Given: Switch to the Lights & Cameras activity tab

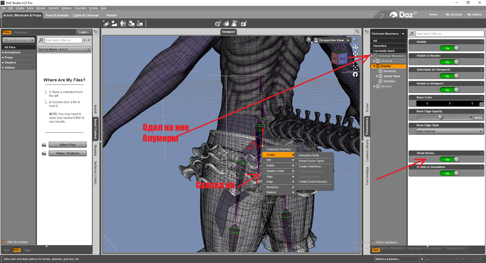Looking at the screenshot, I should pos(86,15).
